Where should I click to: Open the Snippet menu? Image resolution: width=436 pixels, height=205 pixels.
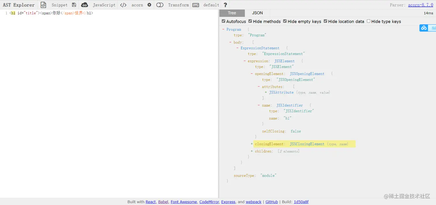coord(59,5)
